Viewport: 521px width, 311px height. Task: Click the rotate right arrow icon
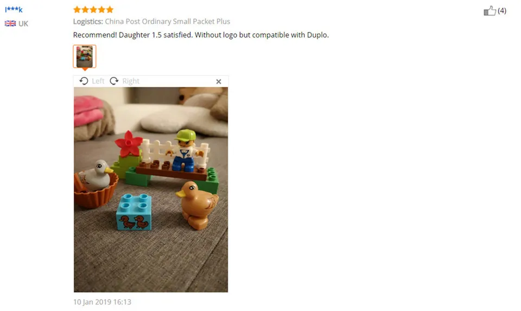click(x=114, y=81)
